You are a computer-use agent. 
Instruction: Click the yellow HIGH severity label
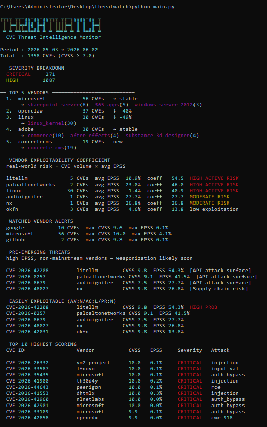[x=12, y=80]
